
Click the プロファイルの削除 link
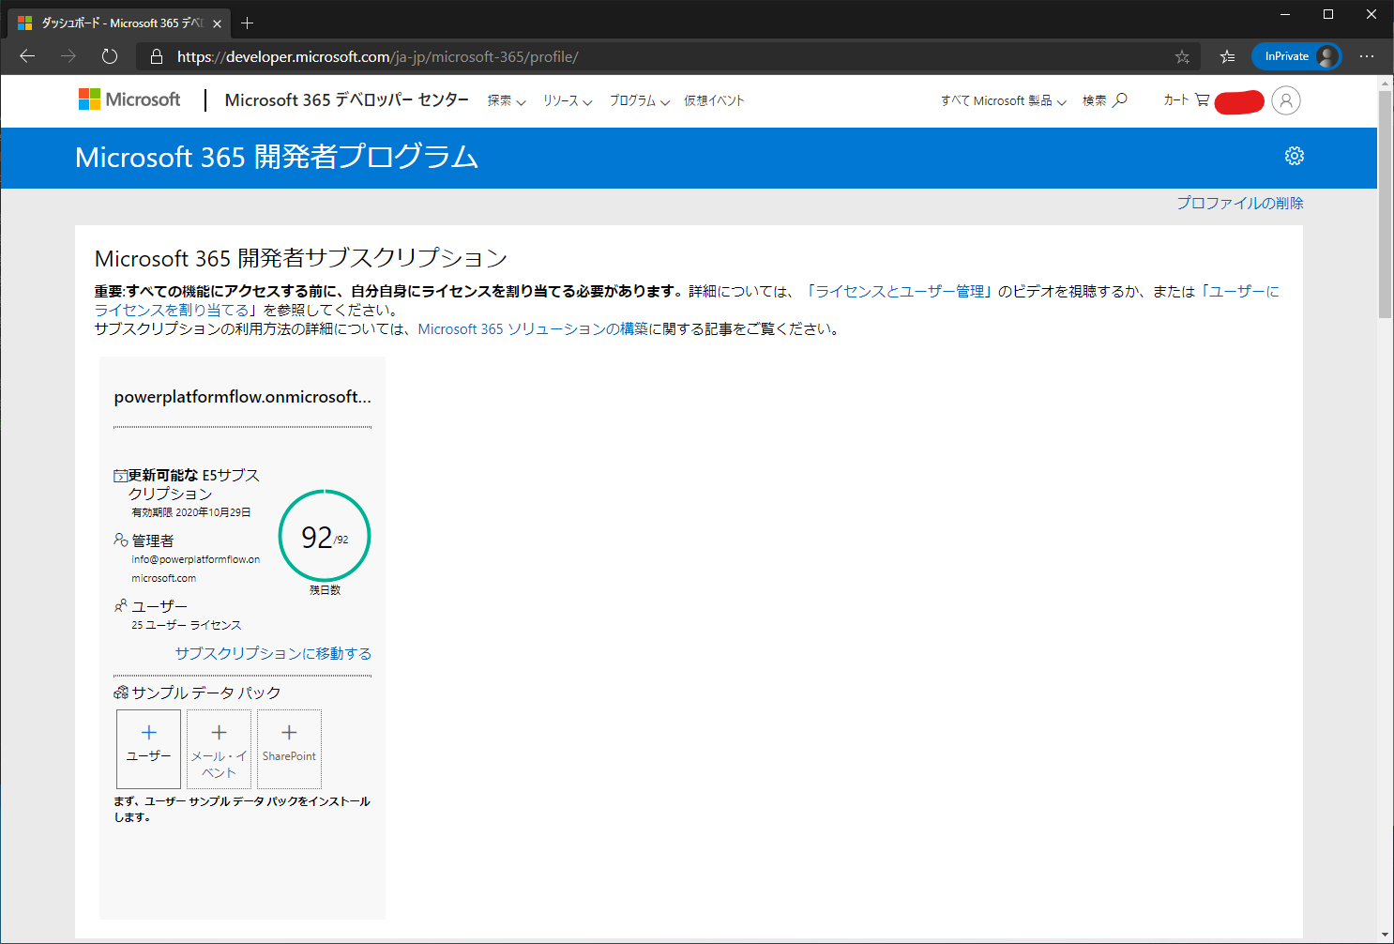1239,203
